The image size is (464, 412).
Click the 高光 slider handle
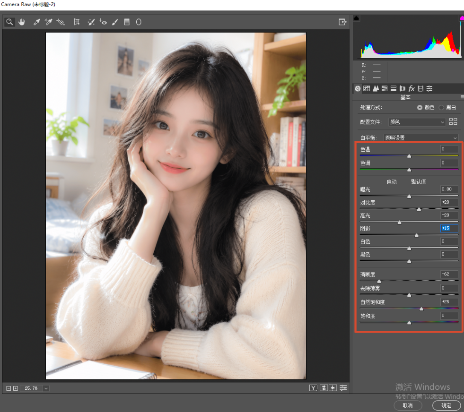point(399,222)
